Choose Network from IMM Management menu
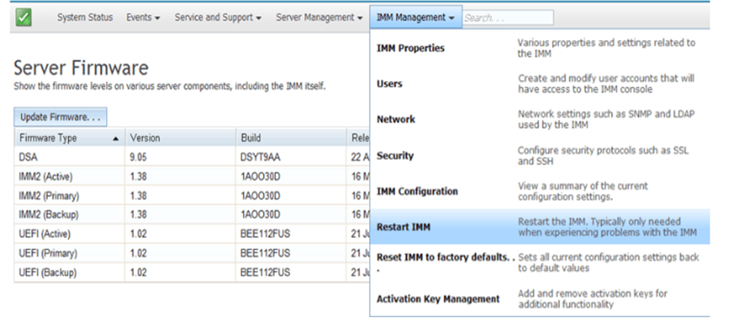 [x=540, y=119]
